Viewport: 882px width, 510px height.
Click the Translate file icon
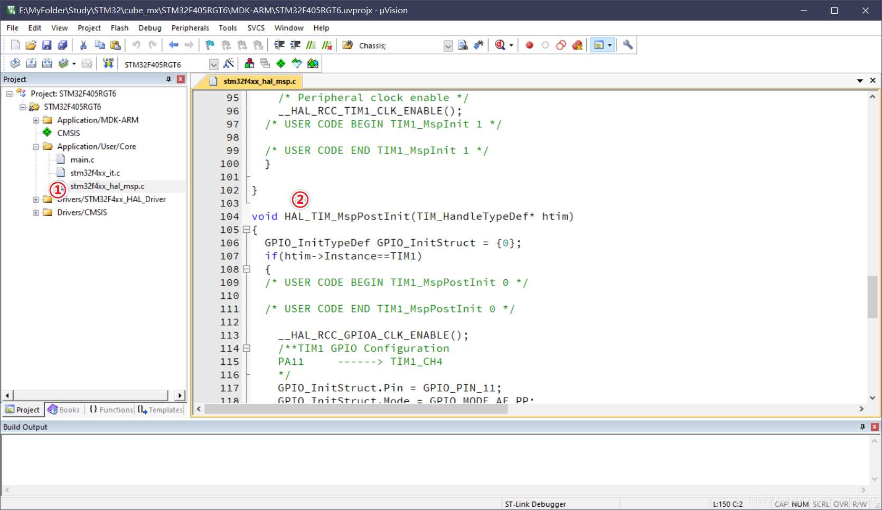(x=15, y=64)
